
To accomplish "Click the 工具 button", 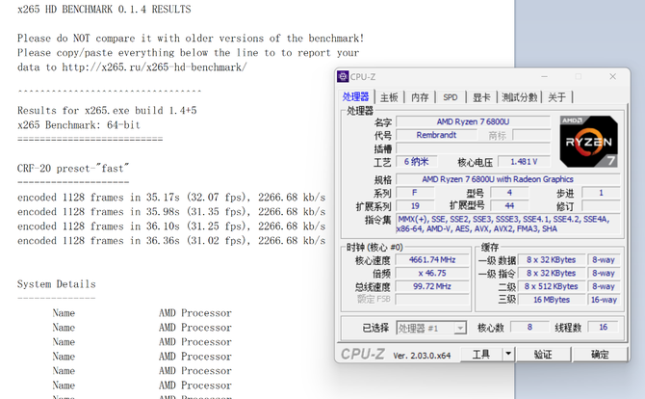I will pyautogui.click(x=480, y=354).
